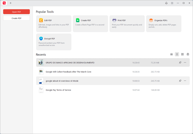
Task: Open more options for google-about-AI-overviews file
Action: (x=185, y=81)
